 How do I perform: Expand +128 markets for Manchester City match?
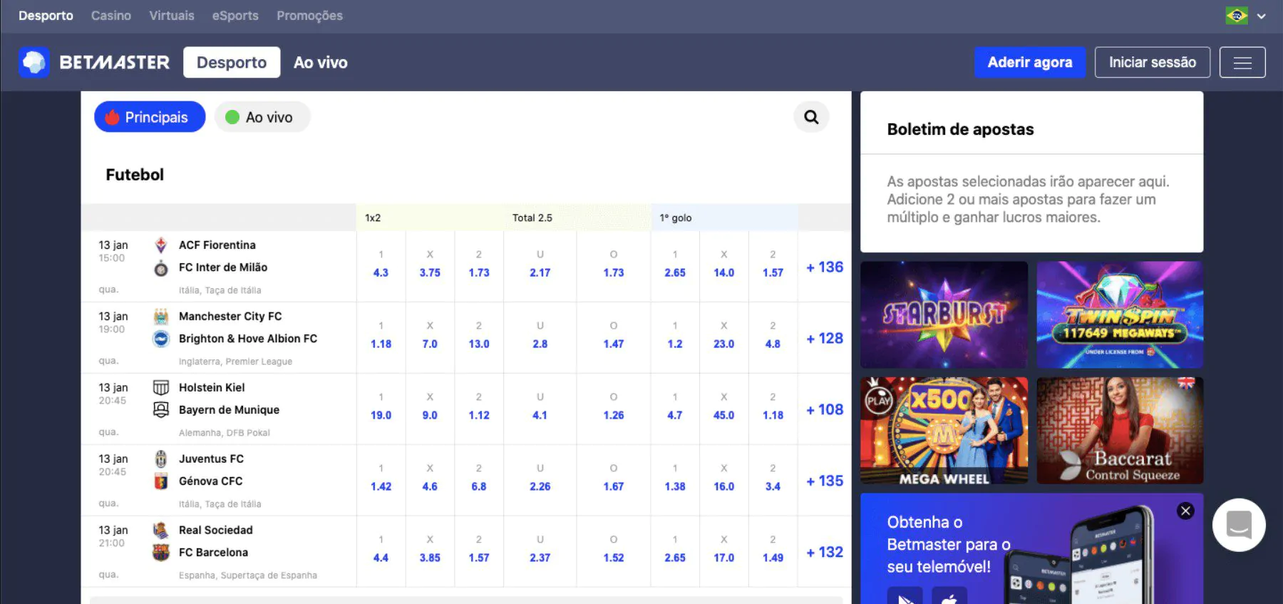coord(825,339)
